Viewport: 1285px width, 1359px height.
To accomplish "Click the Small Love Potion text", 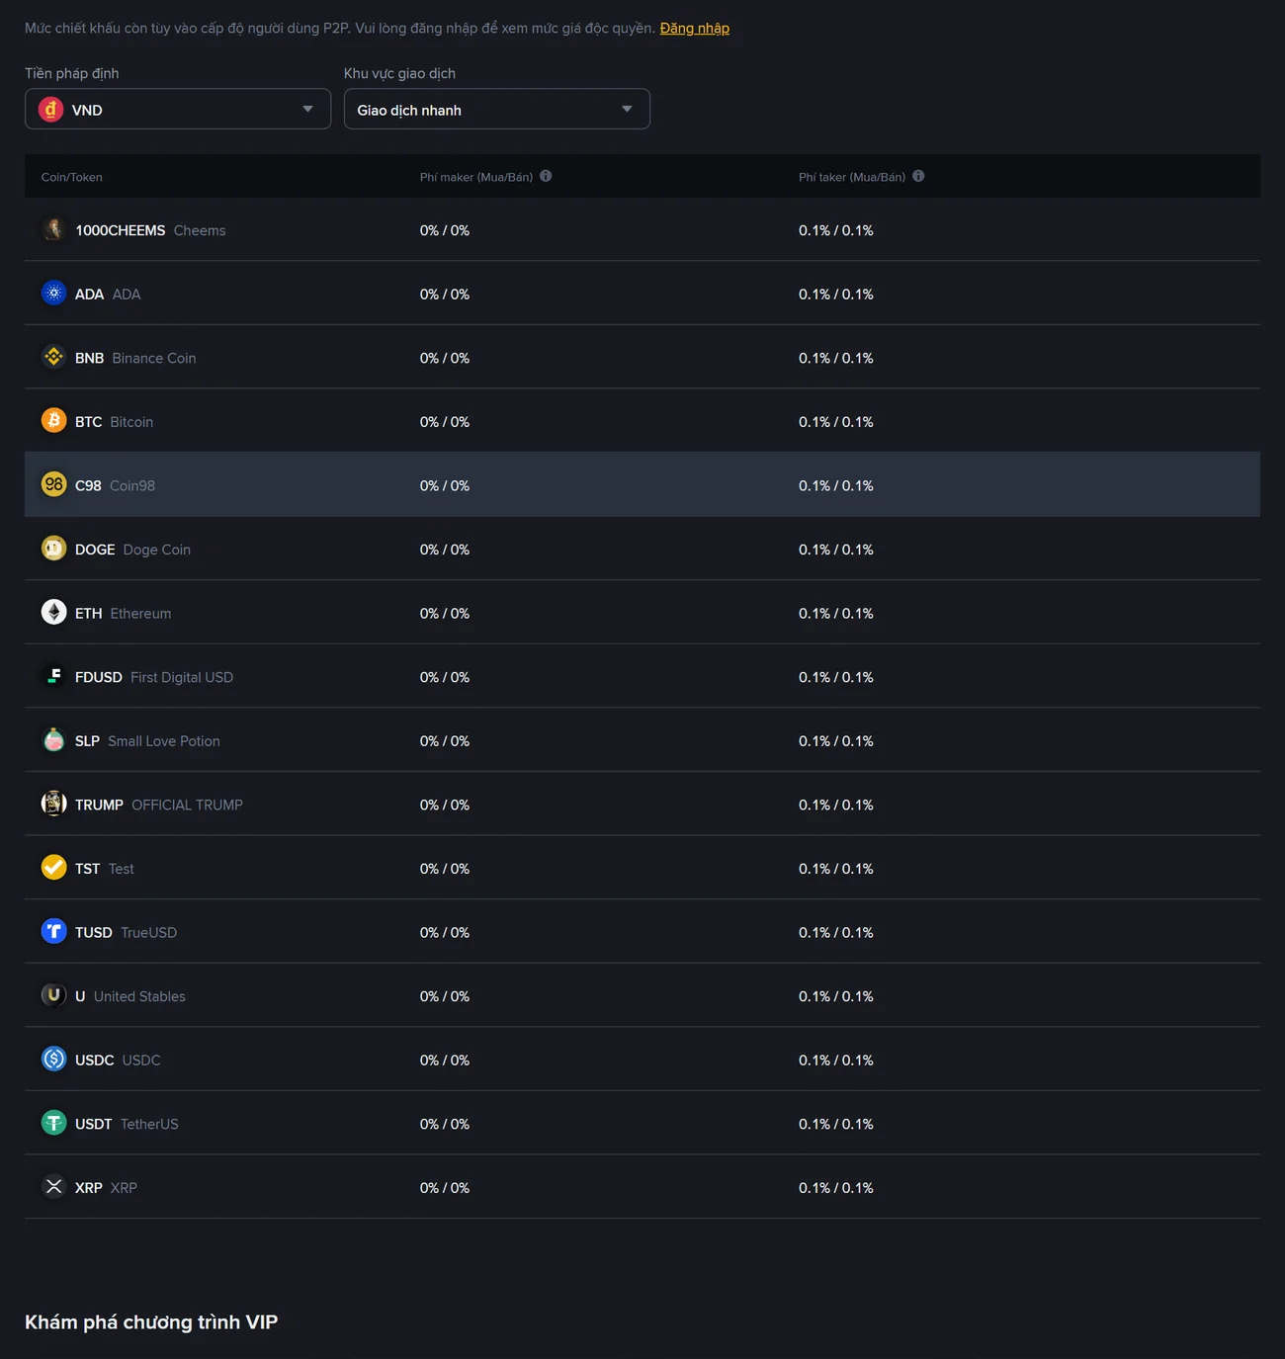I will (164, 741).
